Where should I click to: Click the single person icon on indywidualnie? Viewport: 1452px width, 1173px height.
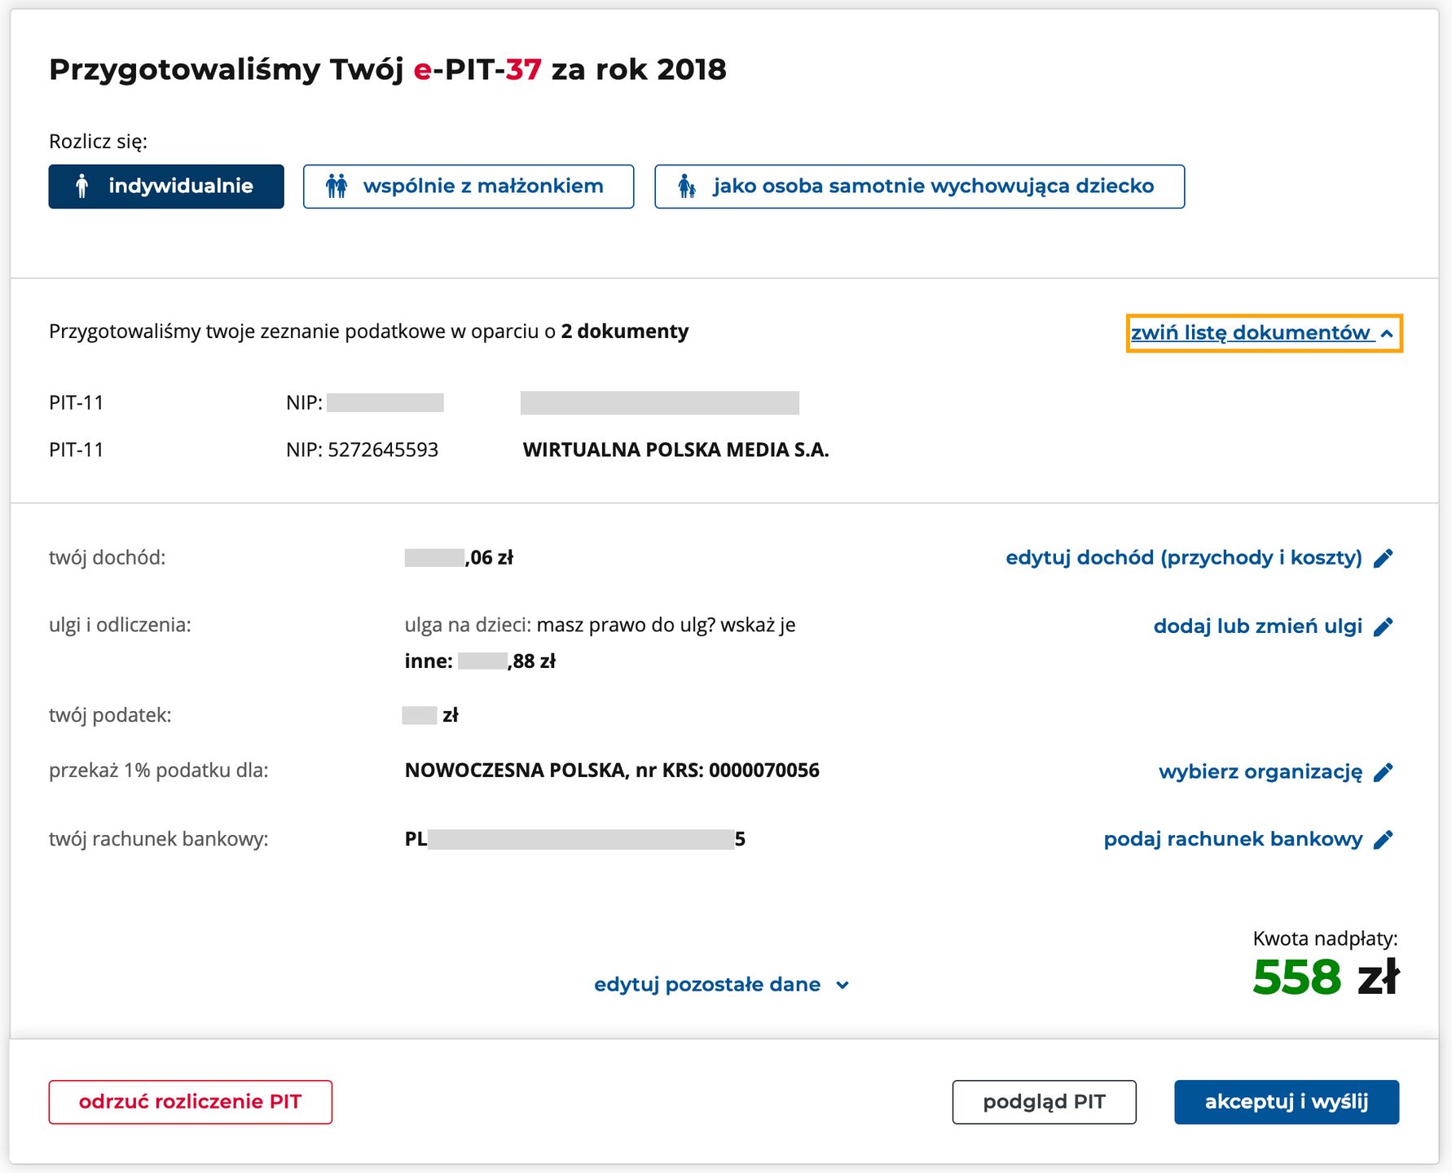pos(81,187)
